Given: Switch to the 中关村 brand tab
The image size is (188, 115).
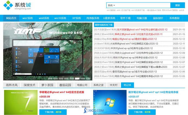Looking at the screenshot, I should [114, 85].
